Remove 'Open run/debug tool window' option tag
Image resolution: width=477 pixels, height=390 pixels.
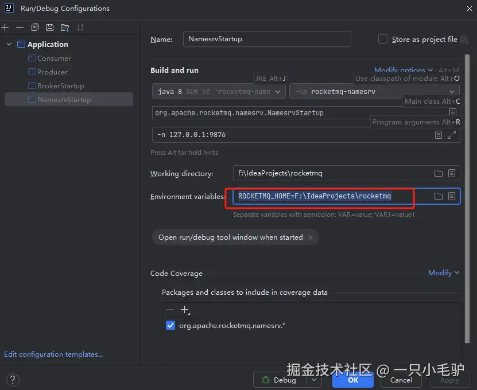(x=311, y=237)
